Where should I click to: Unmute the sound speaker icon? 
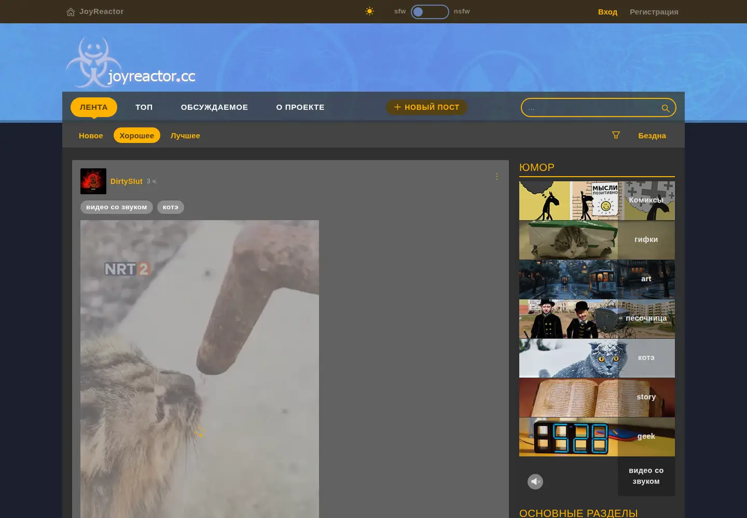pyautogui.click(x=535, y=482)
